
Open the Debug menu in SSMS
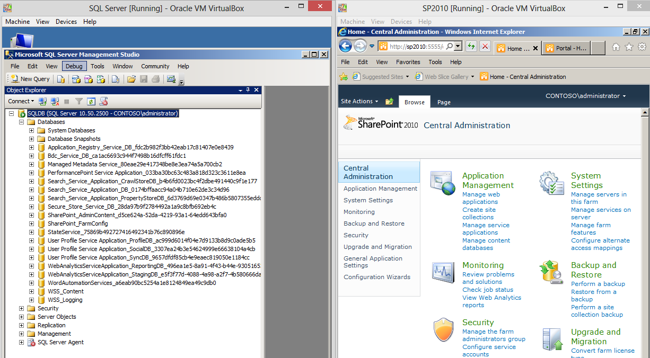point(74,66)
